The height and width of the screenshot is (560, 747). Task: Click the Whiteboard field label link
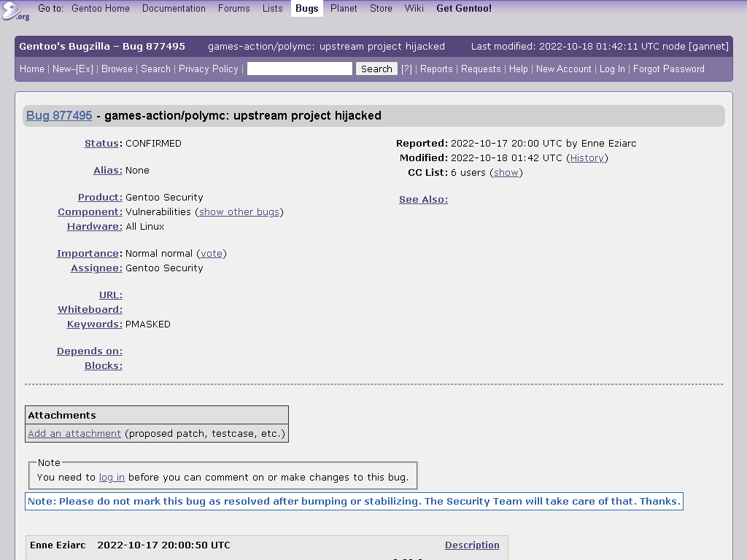[90, 309]
